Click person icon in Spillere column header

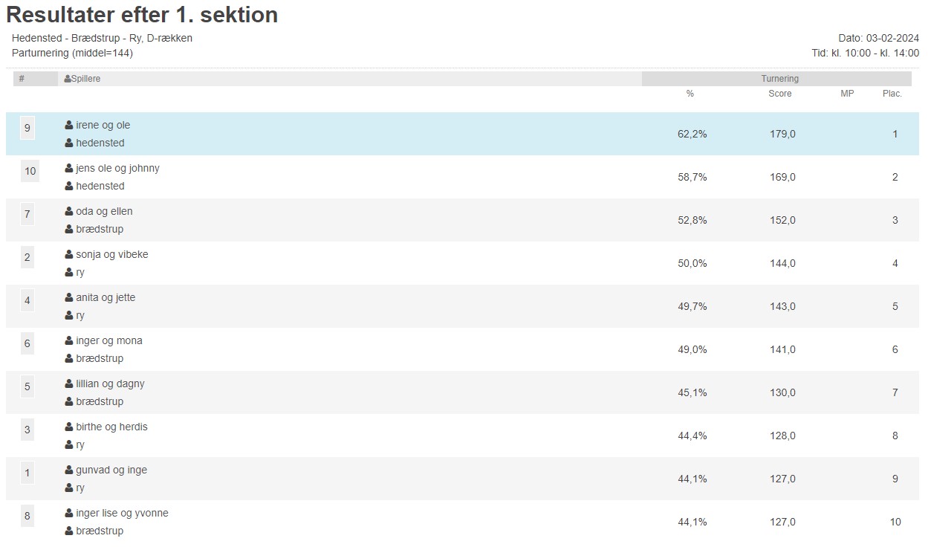tap(68, 79)
